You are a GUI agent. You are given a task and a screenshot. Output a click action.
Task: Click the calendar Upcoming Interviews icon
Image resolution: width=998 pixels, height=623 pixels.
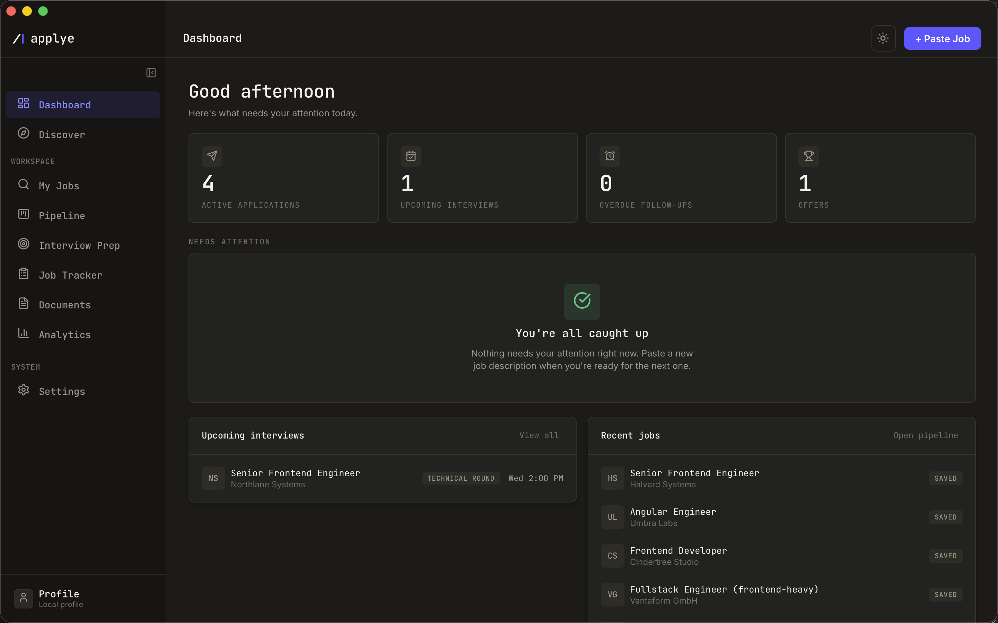(411, 156)
